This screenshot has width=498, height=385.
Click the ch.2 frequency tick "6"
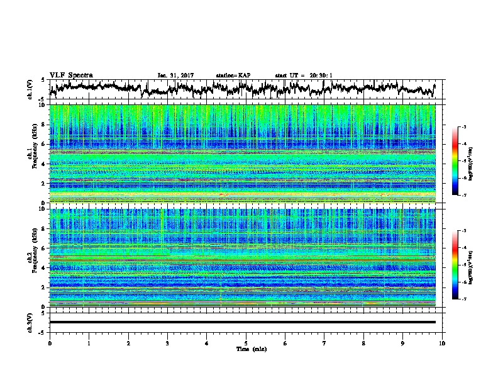[x=44, y=248]
